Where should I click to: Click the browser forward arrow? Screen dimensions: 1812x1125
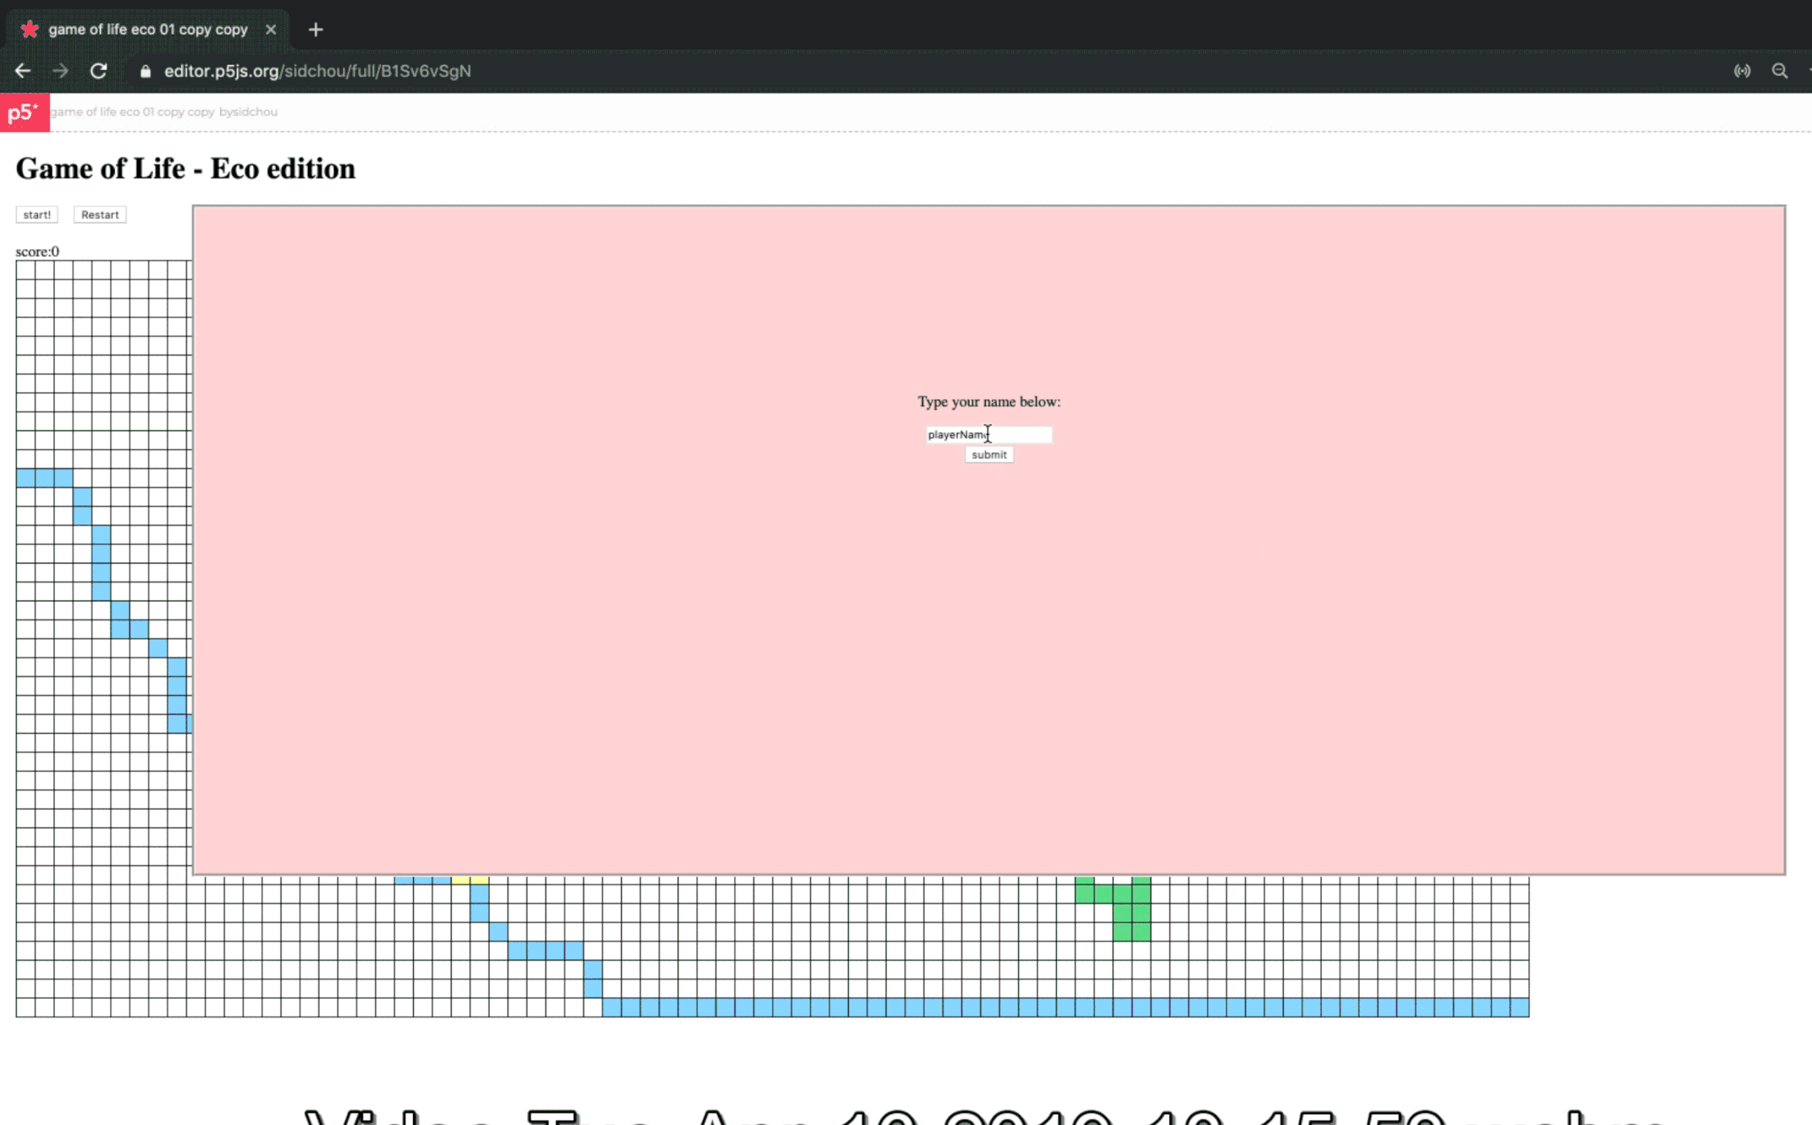tap(61, 71)
